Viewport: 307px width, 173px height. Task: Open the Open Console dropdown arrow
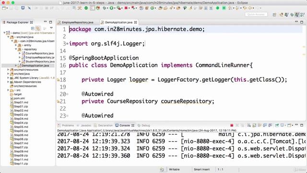(292, 125)
